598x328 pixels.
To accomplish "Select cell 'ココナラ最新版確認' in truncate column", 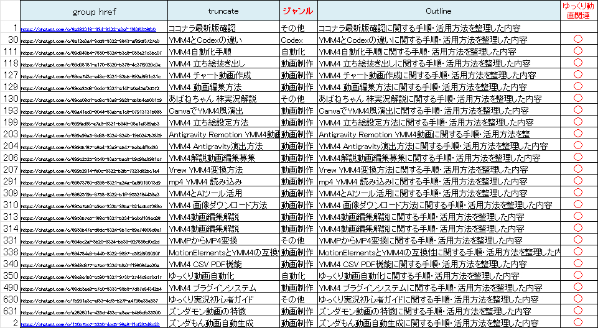I will pos(223,27).
